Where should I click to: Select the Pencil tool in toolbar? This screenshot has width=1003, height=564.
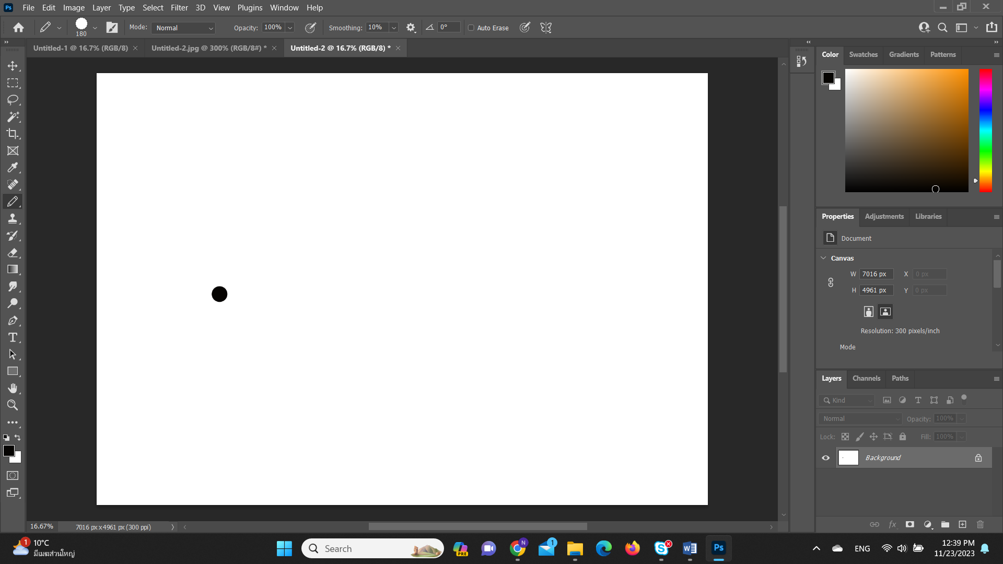(13, 202)
